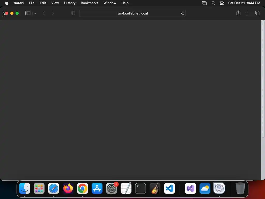Image resolution: width=265 pixels, height=199 pixels.
Task: Open Finder from the Dock
Action: pyautogui.click(x=25, y=188)
